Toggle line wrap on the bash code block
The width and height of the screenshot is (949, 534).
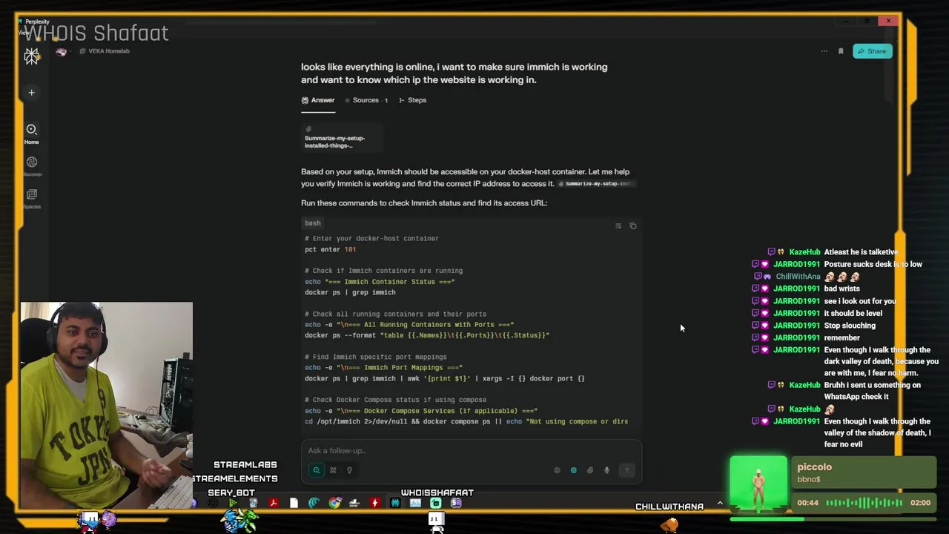pyautogui.click(x=618, y=225)
